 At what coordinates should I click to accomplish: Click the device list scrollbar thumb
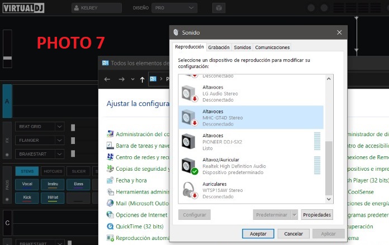329,168
